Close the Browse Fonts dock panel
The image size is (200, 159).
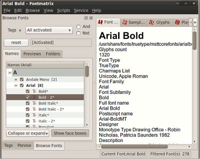(91, 18)
